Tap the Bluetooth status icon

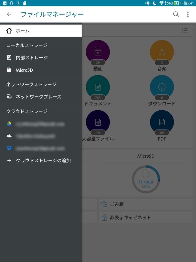pyautogui.click(x=148, y=3)
